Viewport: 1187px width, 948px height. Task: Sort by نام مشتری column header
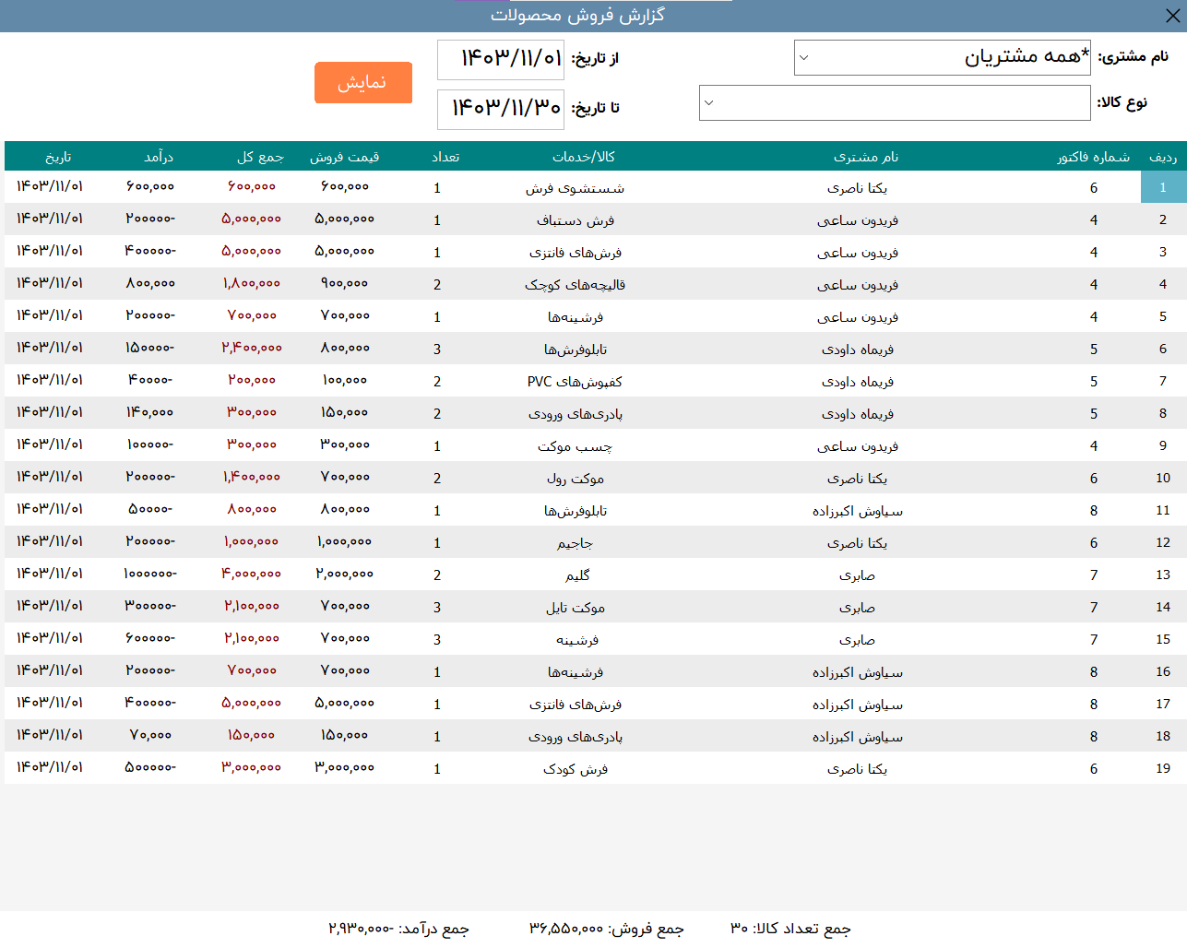click(x=865, y=157)
